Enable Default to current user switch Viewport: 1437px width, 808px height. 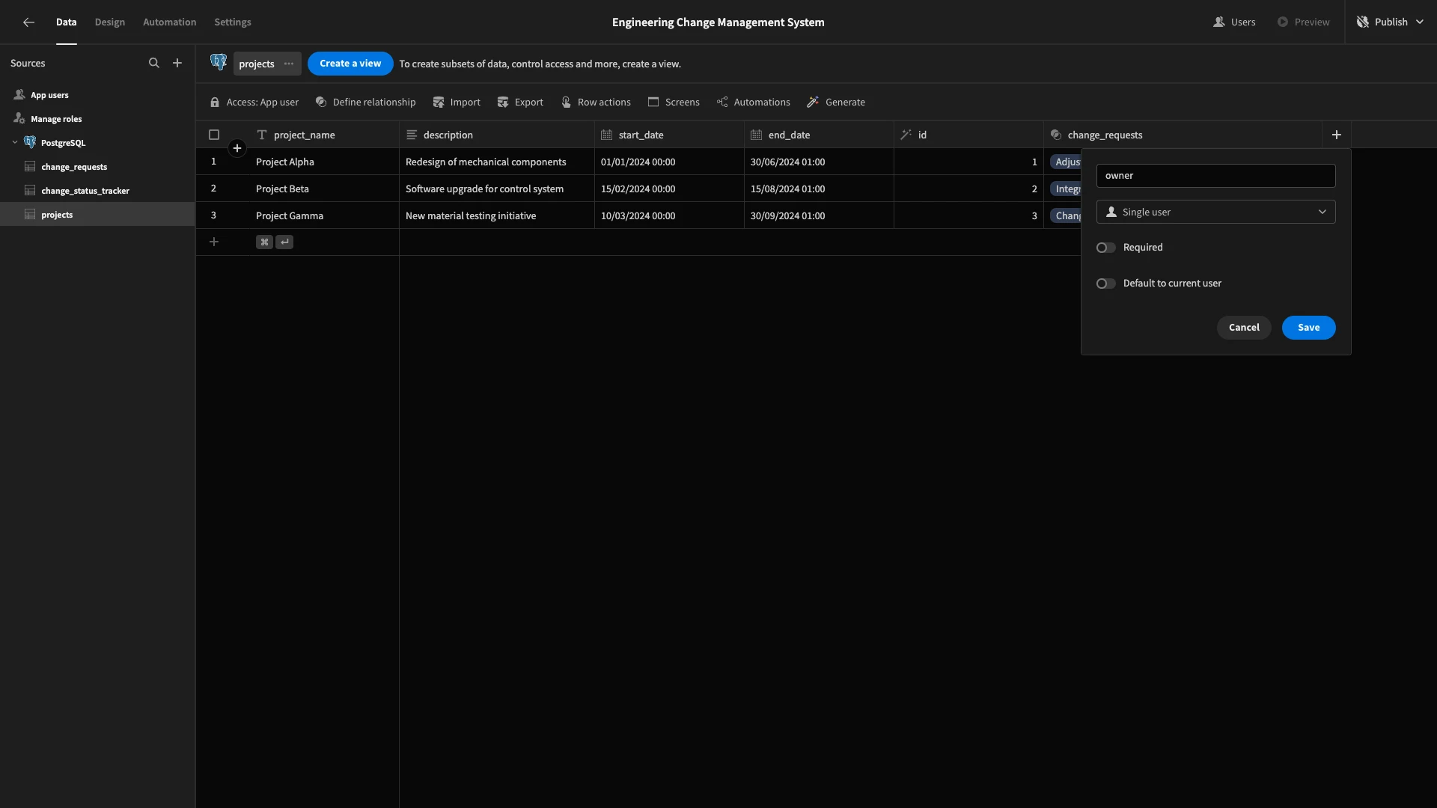coord(1105,284)
